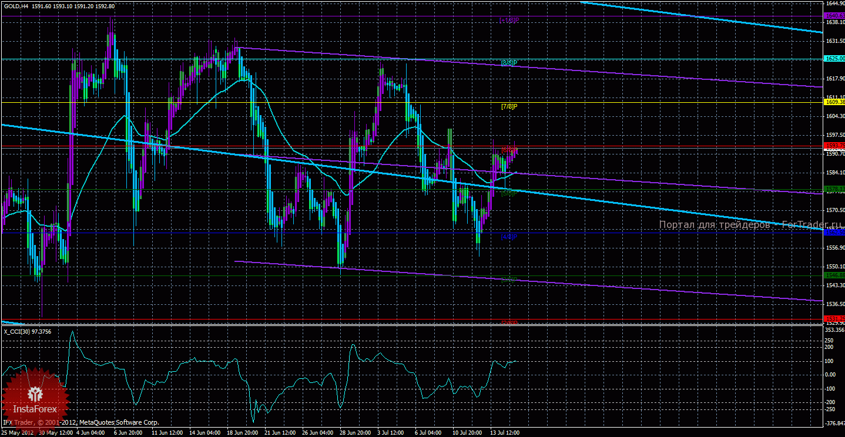This screenshot has height=437, width=845.
Task: Click the 1625.00 cyan price tag
Action: [834, 59]
